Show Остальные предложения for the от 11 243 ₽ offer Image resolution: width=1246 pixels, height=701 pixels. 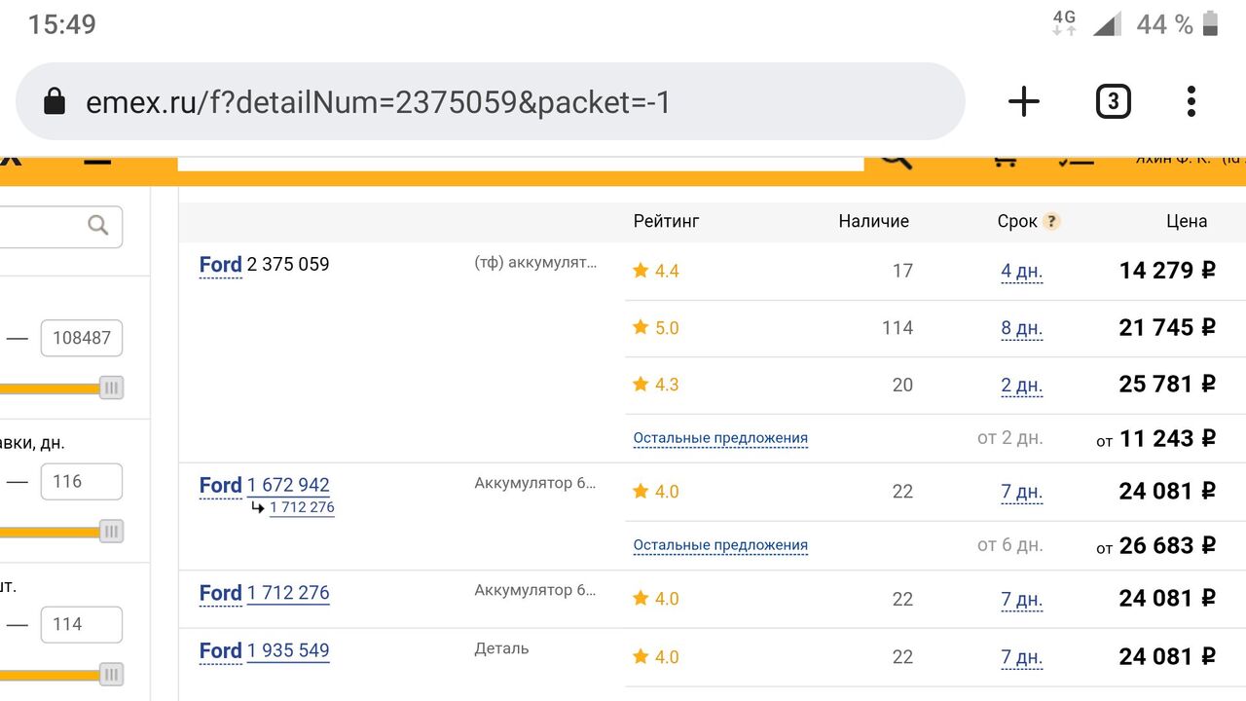click(x=720, y=438)
